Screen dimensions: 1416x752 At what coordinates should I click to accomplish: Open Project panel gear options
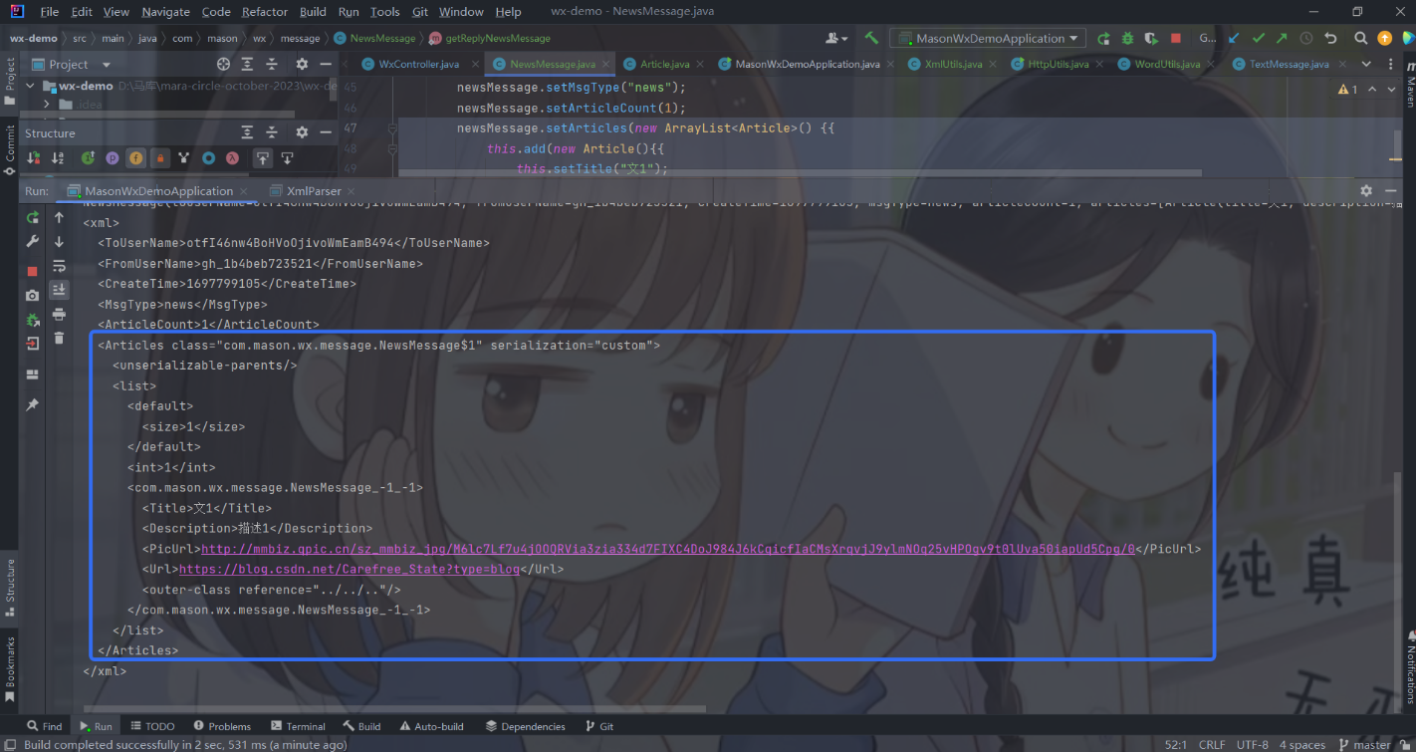[x=302, y=64]
